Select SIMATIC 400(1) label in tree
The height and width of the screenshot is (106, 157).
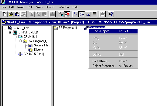[x=29, y=32]
